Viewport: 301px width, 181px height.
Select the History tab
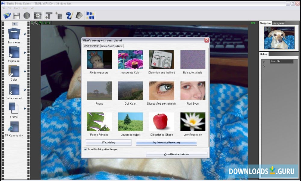click(x=264, y=54)
